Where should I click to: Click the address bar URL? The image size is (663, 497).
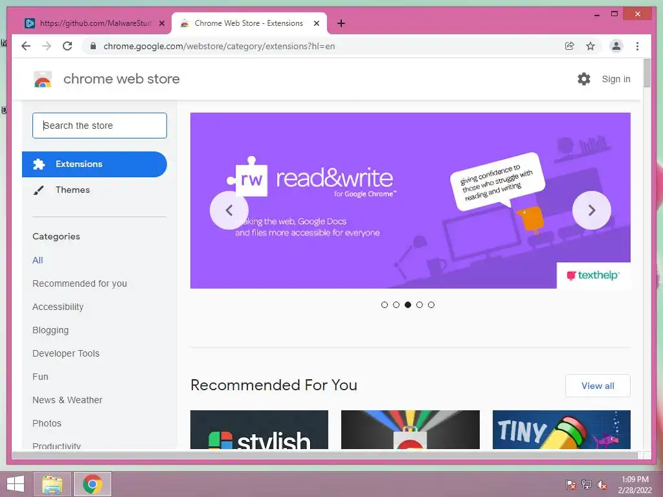[x=219, y=46]
